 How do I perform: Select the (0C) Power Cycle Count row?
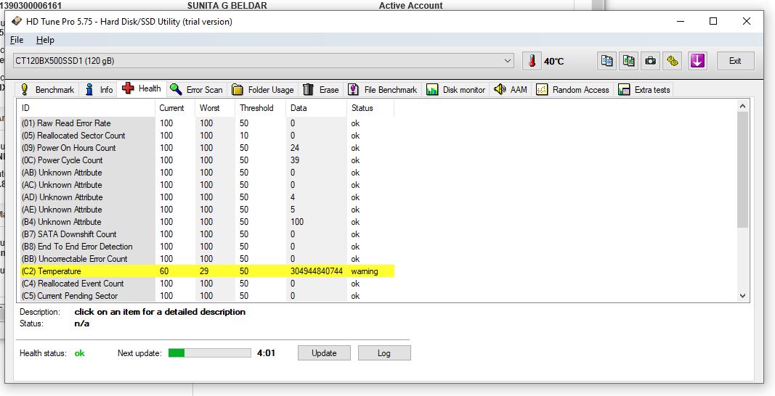pyautogui.click(x=206, y=160)
